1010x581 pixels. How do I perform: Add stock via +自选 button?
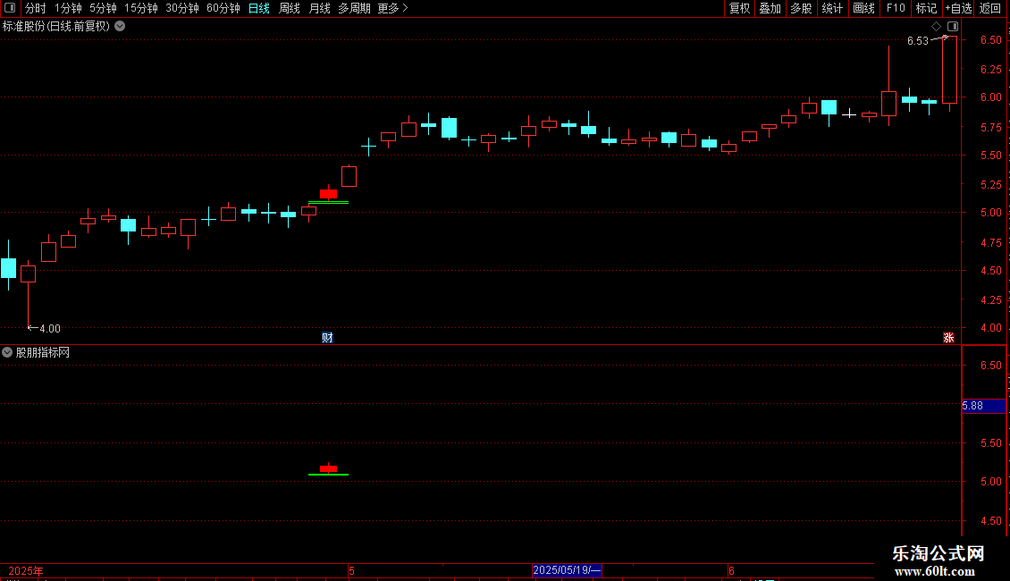[x=958, y=8]
